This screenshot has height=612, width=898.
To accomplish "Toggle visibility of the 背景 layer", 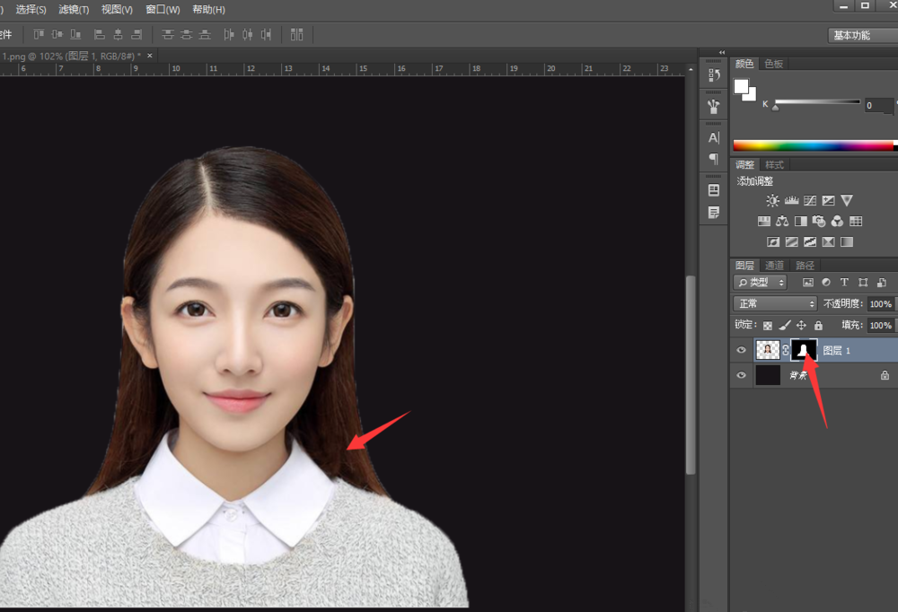I will point(741,375).
